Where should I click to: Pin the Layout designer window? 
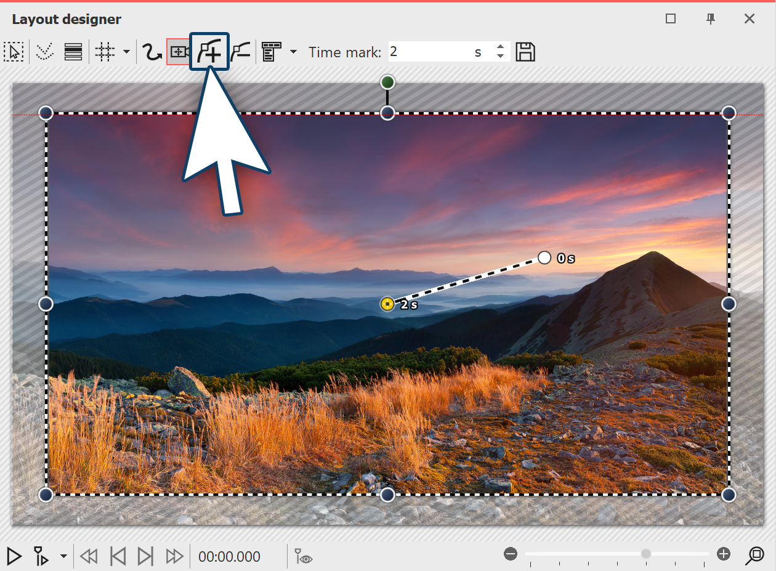tap(710, 19)
